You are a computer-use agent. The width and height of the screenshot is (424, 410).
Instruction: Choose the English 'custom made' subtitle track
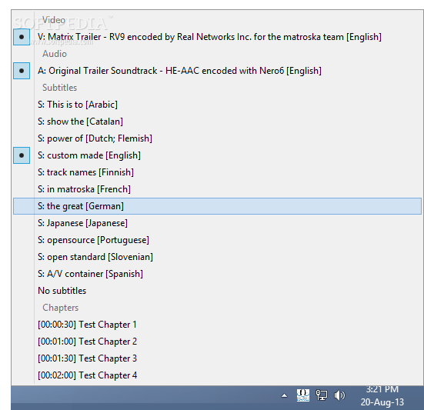[217, 155]
